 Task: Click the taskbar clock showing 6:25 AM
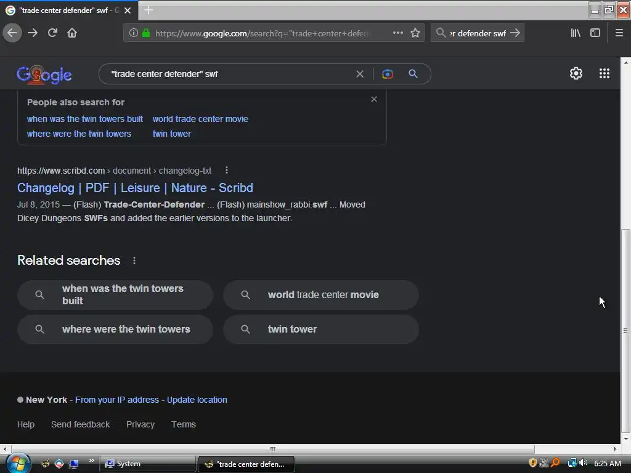pyautogui.click(x=607, y=463)
